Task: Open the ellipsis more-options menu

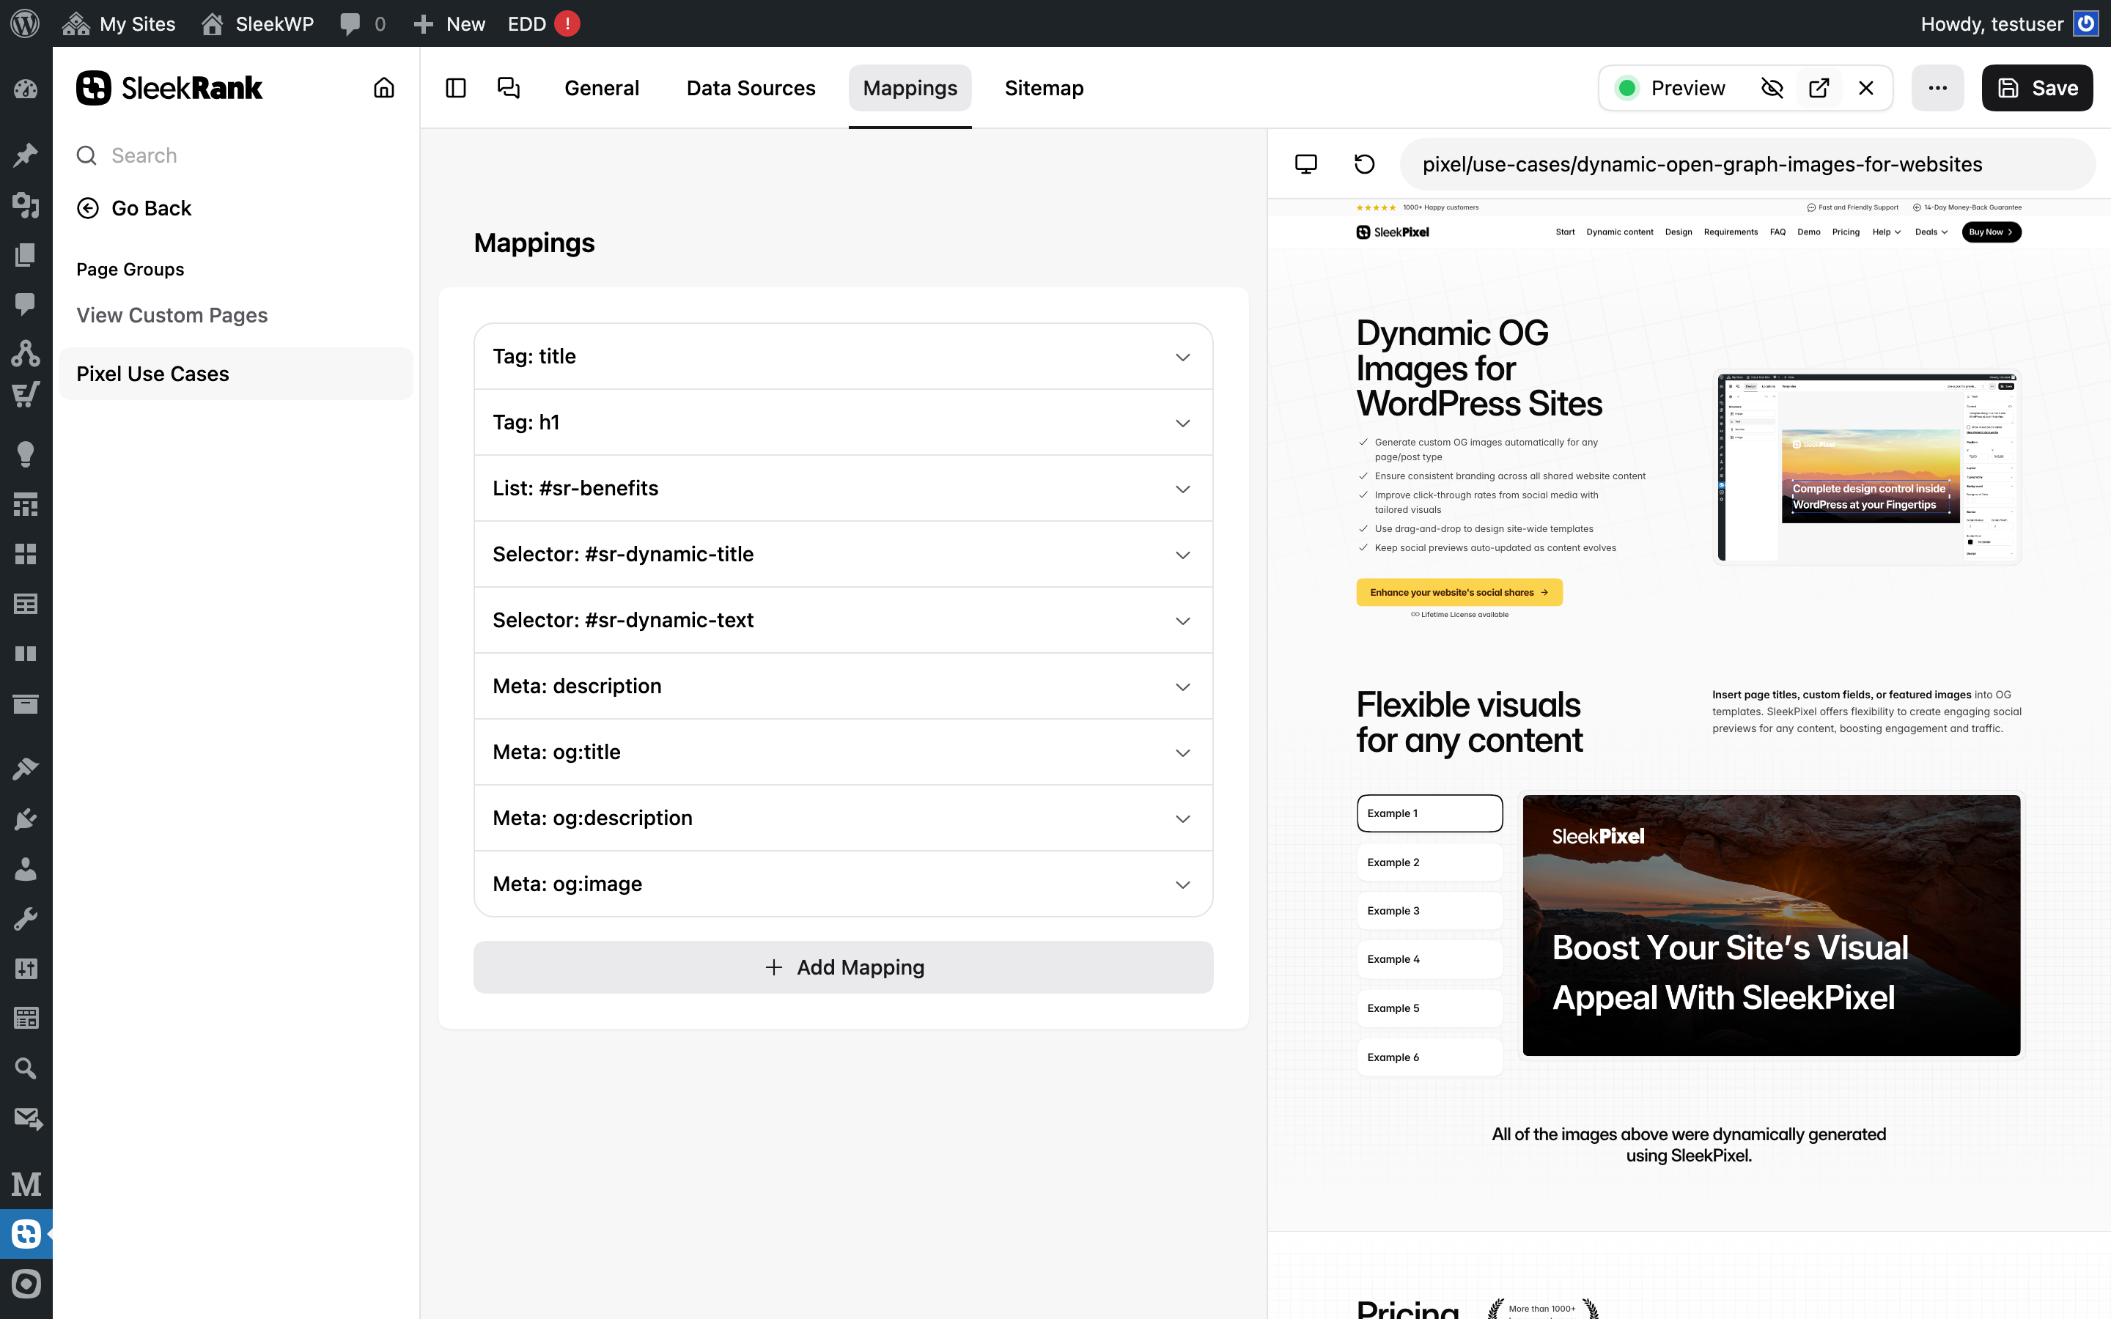Action: pyautogui.click(x=1938, y=87)
